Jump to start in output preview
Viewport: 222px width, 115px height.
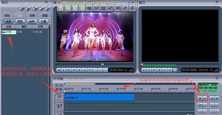pos(159,70)
